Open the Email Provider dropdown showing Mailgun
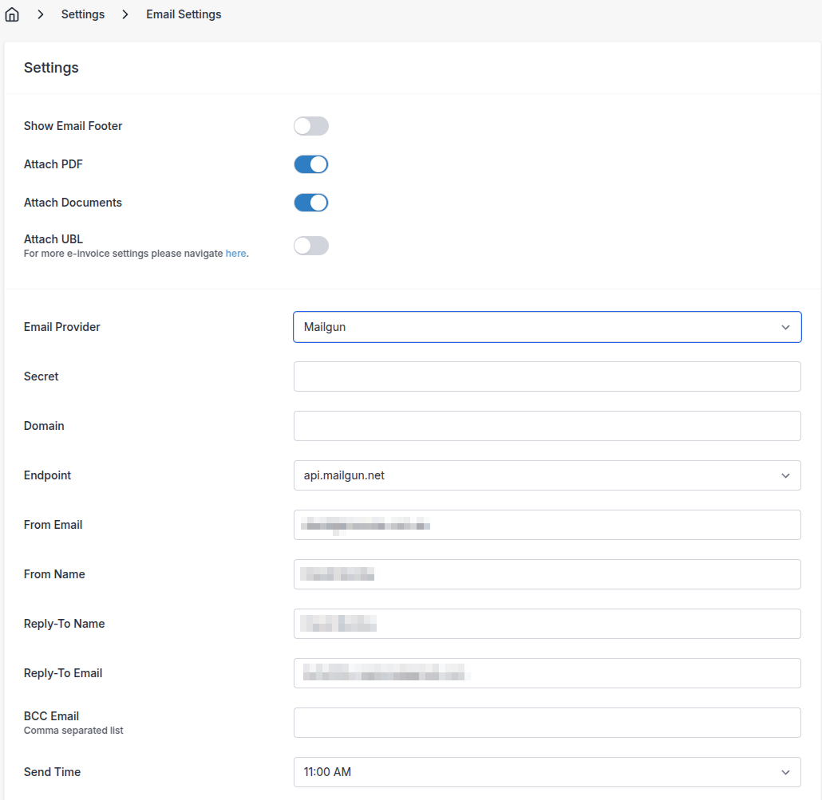 click(547, 327)
